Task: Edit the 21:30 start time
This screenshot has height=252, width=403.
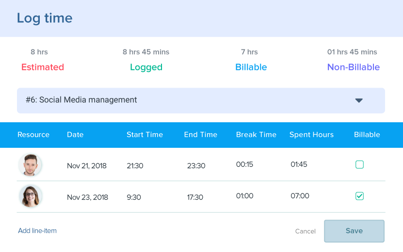Action: tap(135, 166)
